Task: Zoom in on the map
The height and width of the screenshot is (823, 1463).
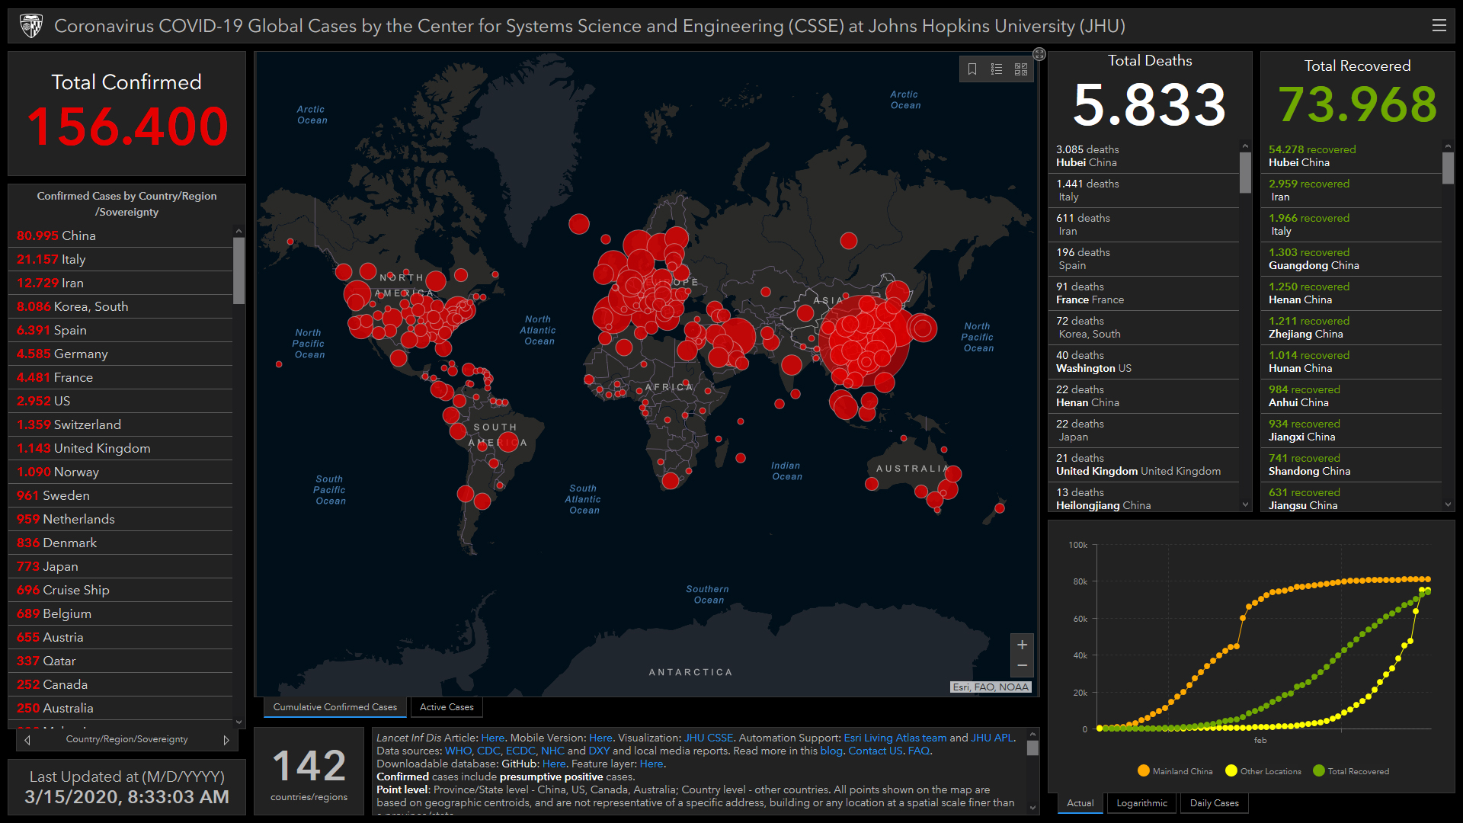Action: click(x=1022, y=645)
